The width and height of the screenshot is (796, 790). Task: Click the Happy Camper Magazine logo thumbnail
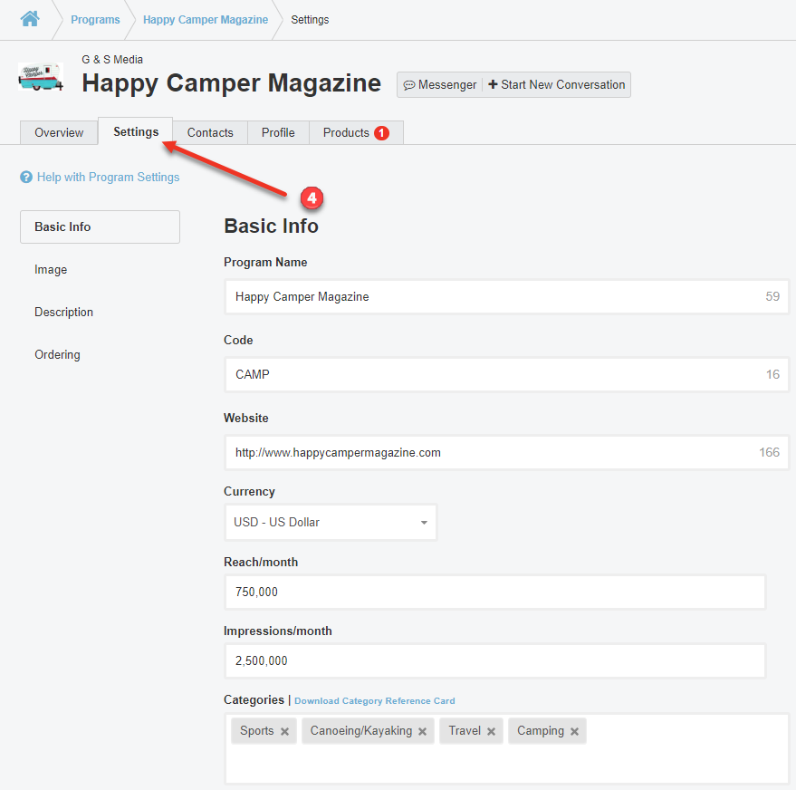(40, 77)
